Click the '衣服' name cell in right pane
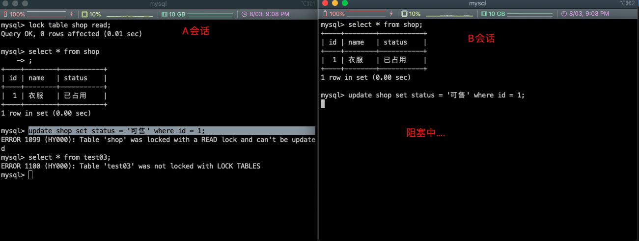 (356, 60)
